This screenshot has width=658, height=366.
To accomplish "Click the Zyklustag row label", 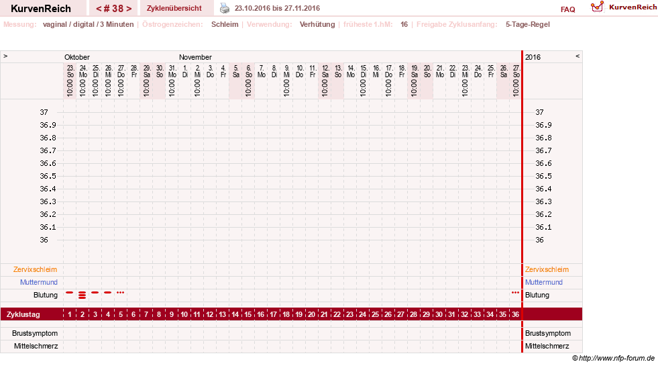I will [23, 314].
